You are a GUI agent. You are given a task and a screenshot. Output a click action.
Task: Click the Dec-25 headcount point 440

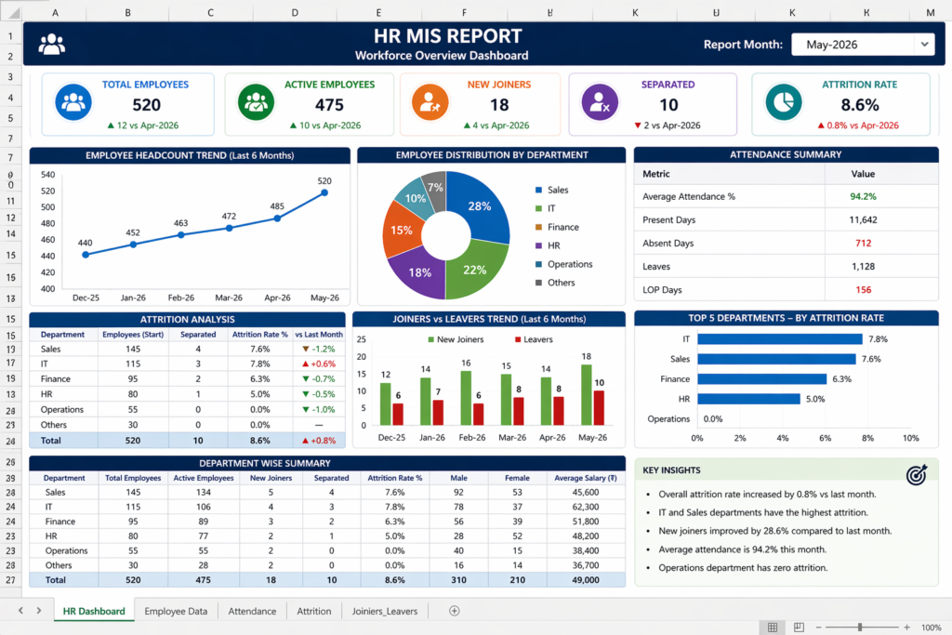click(x=86, y=255)
